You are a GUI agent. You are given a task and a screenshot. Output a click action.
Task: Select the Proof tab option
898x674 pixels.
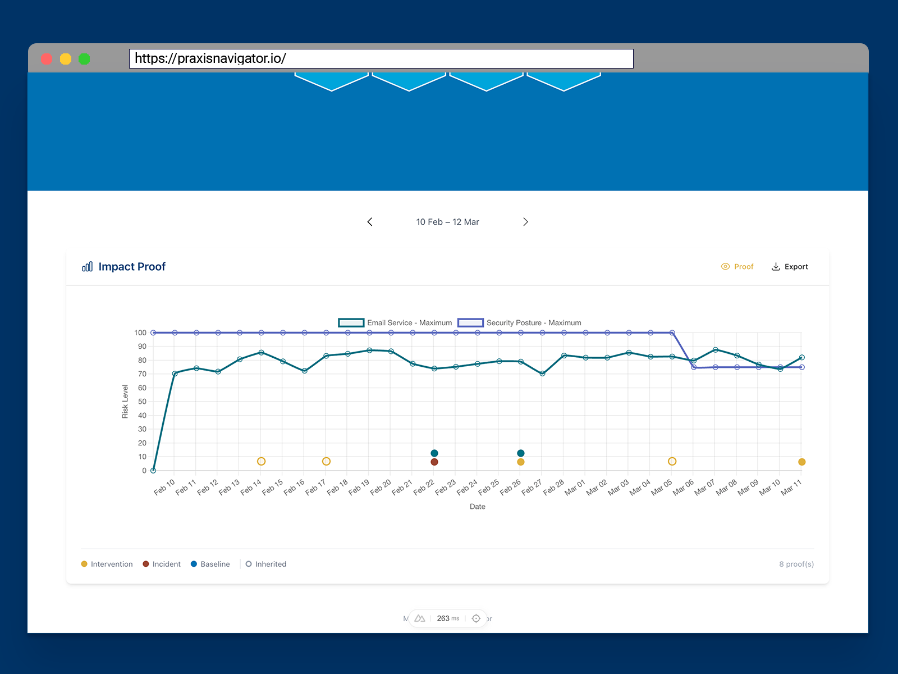tap(737, 267)
